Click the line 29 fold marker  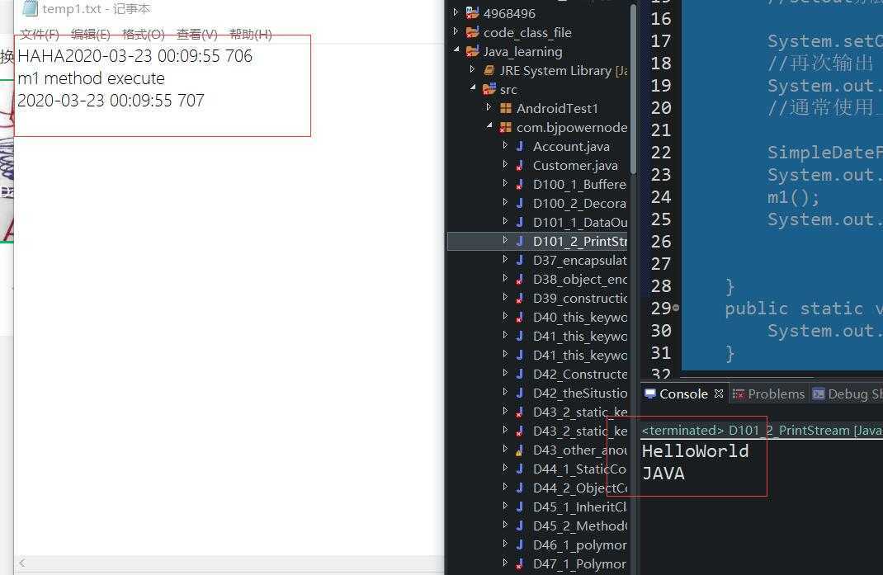tap(676, 308)
